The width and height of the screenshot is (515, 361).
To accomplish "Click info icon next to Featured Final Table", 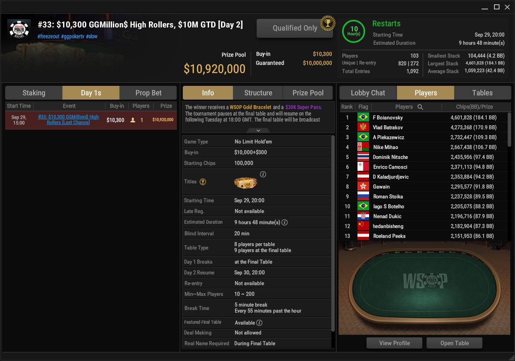I will click(x=259, y=323).
